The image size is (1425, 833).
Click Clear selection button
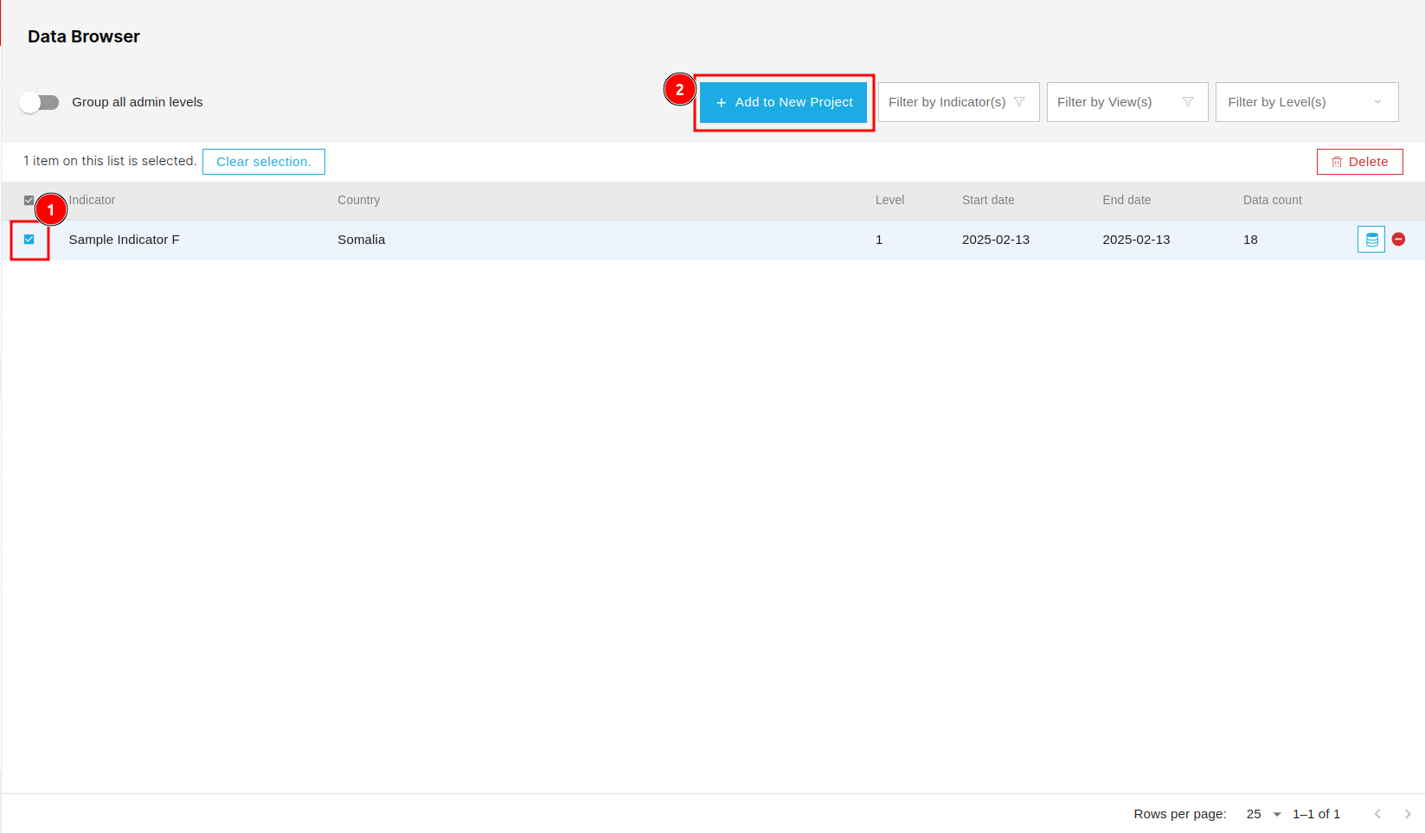[264, 162]
